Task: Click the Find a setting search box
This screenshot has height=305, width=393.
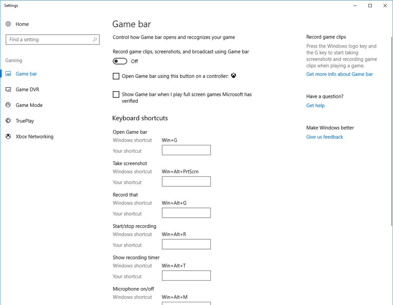Action: 53,40
